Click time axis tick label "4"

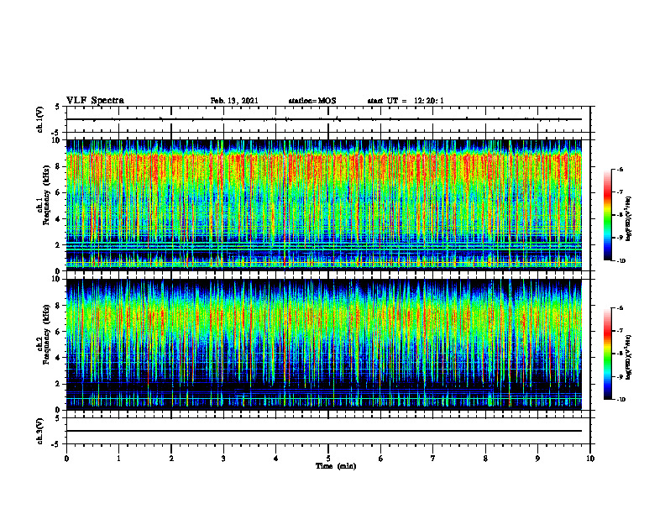[x=276, y=459]
